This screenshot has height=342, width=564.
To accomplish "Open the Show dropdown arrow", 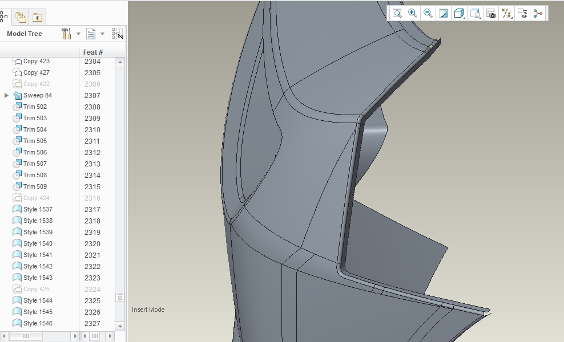I will [x=102, y=34].
